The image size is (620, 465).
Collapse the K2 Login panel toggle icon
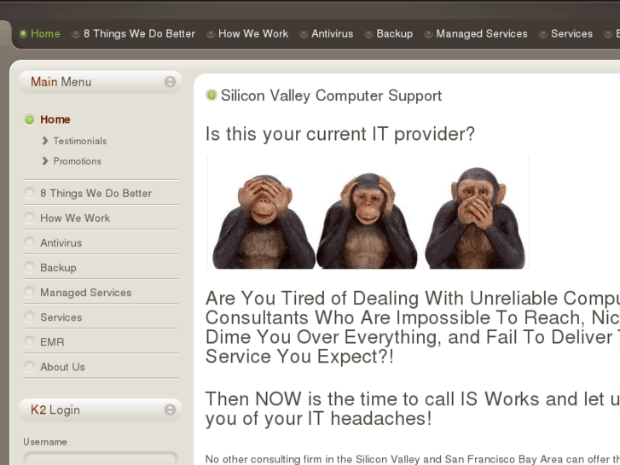click(x=170, y=410)
